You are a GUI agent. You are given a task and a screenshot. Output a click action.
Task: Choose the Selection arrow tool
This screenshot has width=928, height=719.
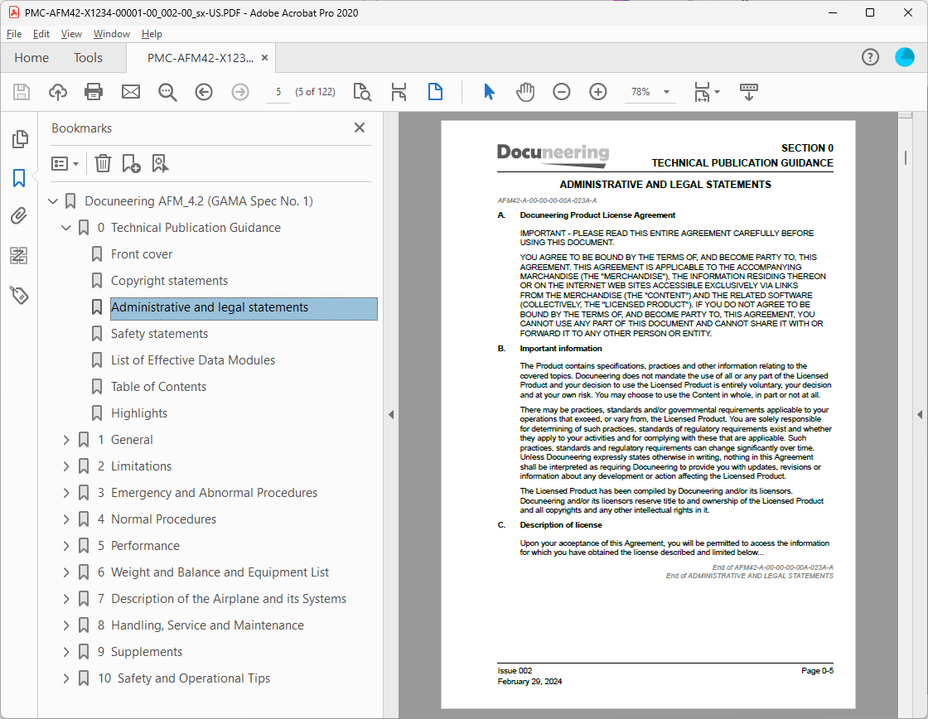coord(489,92)
